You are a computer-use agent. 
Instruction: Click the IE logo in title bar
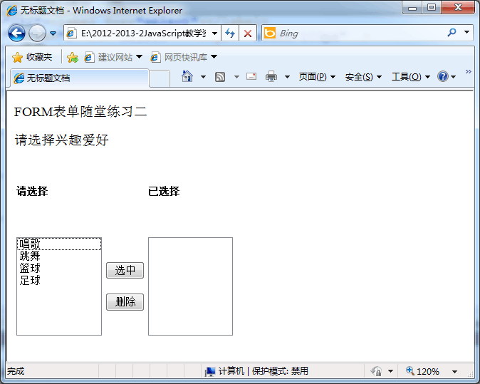pos(12,11)
